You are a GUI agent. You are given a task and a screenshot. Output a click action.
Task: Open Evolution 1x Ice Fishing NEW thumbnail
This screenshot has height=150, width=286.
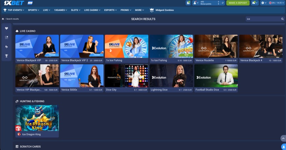(x=171, y=46)
